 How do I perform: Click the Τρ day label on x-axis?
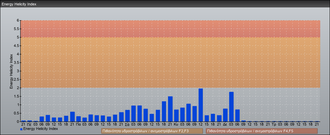click(274, 125)
